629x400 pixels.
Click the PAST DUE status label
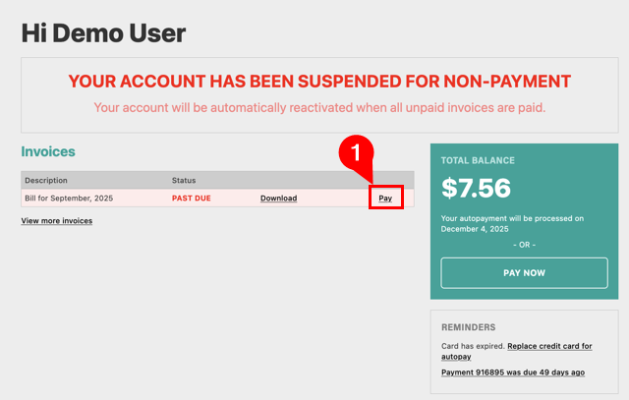[192, 199]
